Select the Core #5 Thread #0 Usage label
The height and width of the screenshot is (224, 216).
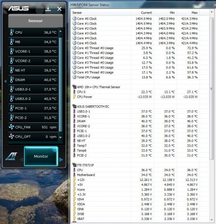(95, 72)
